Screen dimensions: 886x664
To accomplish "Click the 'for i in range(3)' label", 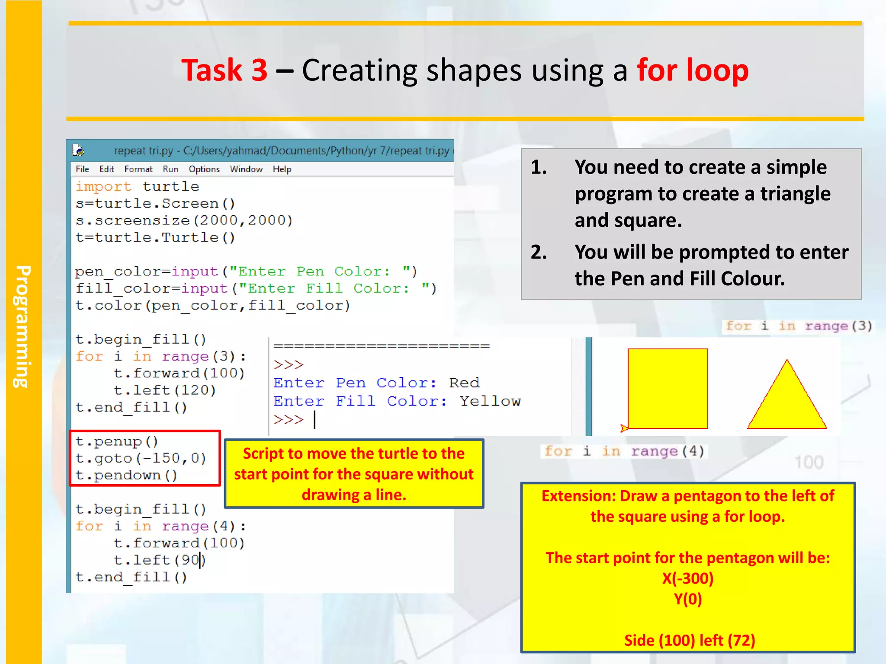I will pos(798,326).
